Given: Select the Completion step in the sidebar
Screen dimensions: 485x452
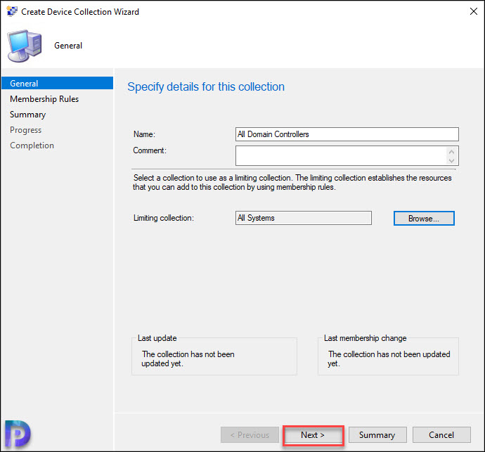Looking at the screenshot, I should point(32,146).
